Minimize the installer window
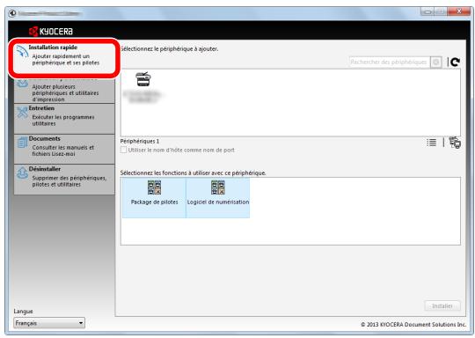Image resolution: width=475 pixels, height=338 pixels. point(427,11)
